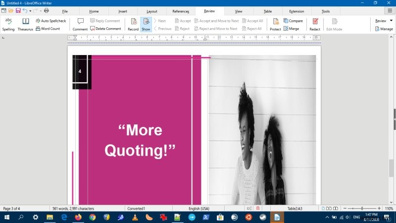Adjust the zoom slider
This screenshot has width=396, height=223.
coord(362,209)
